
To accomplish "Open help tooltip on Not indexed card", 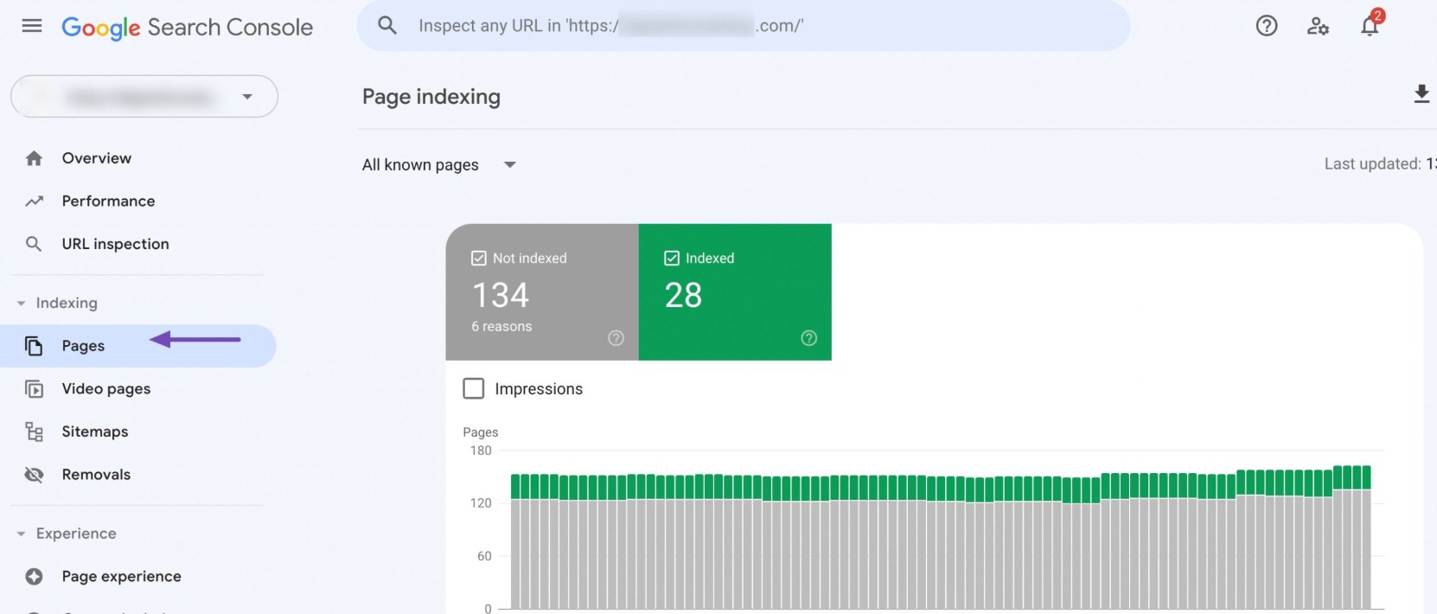I will tap(616, 338).
